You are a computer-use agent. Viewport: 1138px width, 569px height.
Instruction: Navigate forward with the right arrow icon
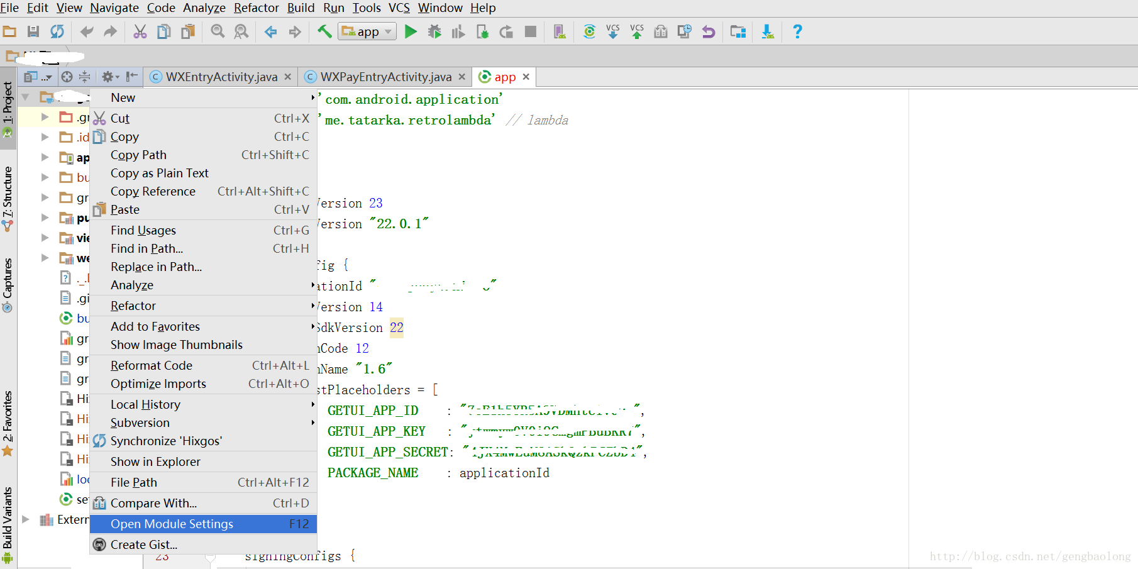pyautogui.click(x=294, y=31)
